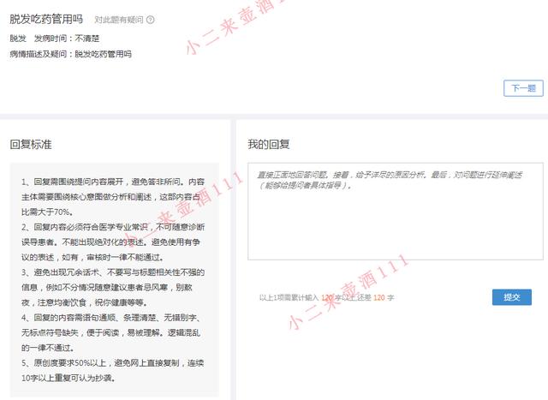Image resolution: width=548 pixels, height=400 pixels.
Task: Click the 病情描述及疑问 description line
Action: pyautogui.click(x=70, y=53)
